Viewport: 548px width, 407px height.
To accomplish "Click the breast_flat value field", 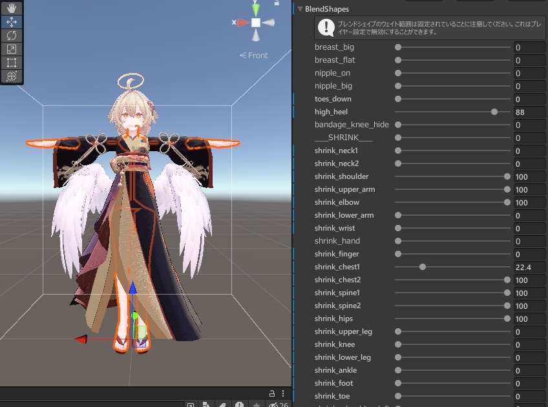I will 529,61.
